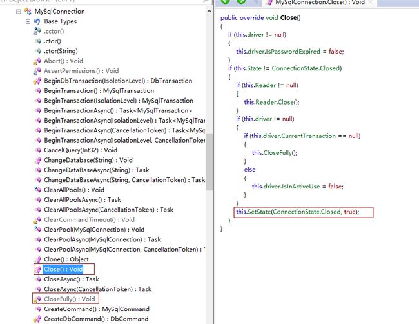Expand the Base Types node
The width and height of the screenshot is (419, 324).
tap(28, 21)
